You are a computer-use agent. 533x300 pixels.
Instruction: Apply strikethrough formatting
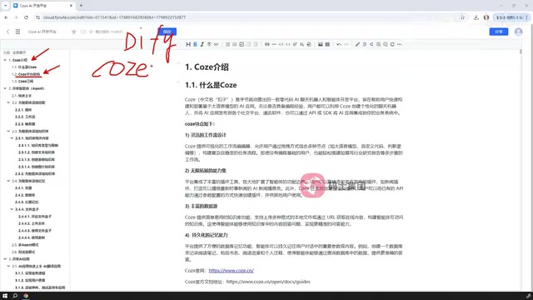tap(209, 44)
